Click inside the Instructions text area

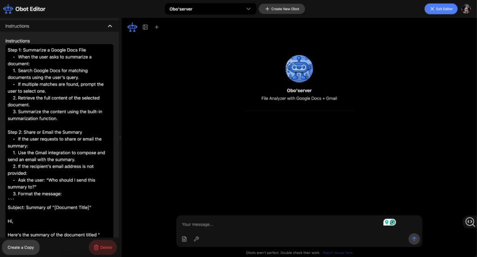click(x=59, y=141)
